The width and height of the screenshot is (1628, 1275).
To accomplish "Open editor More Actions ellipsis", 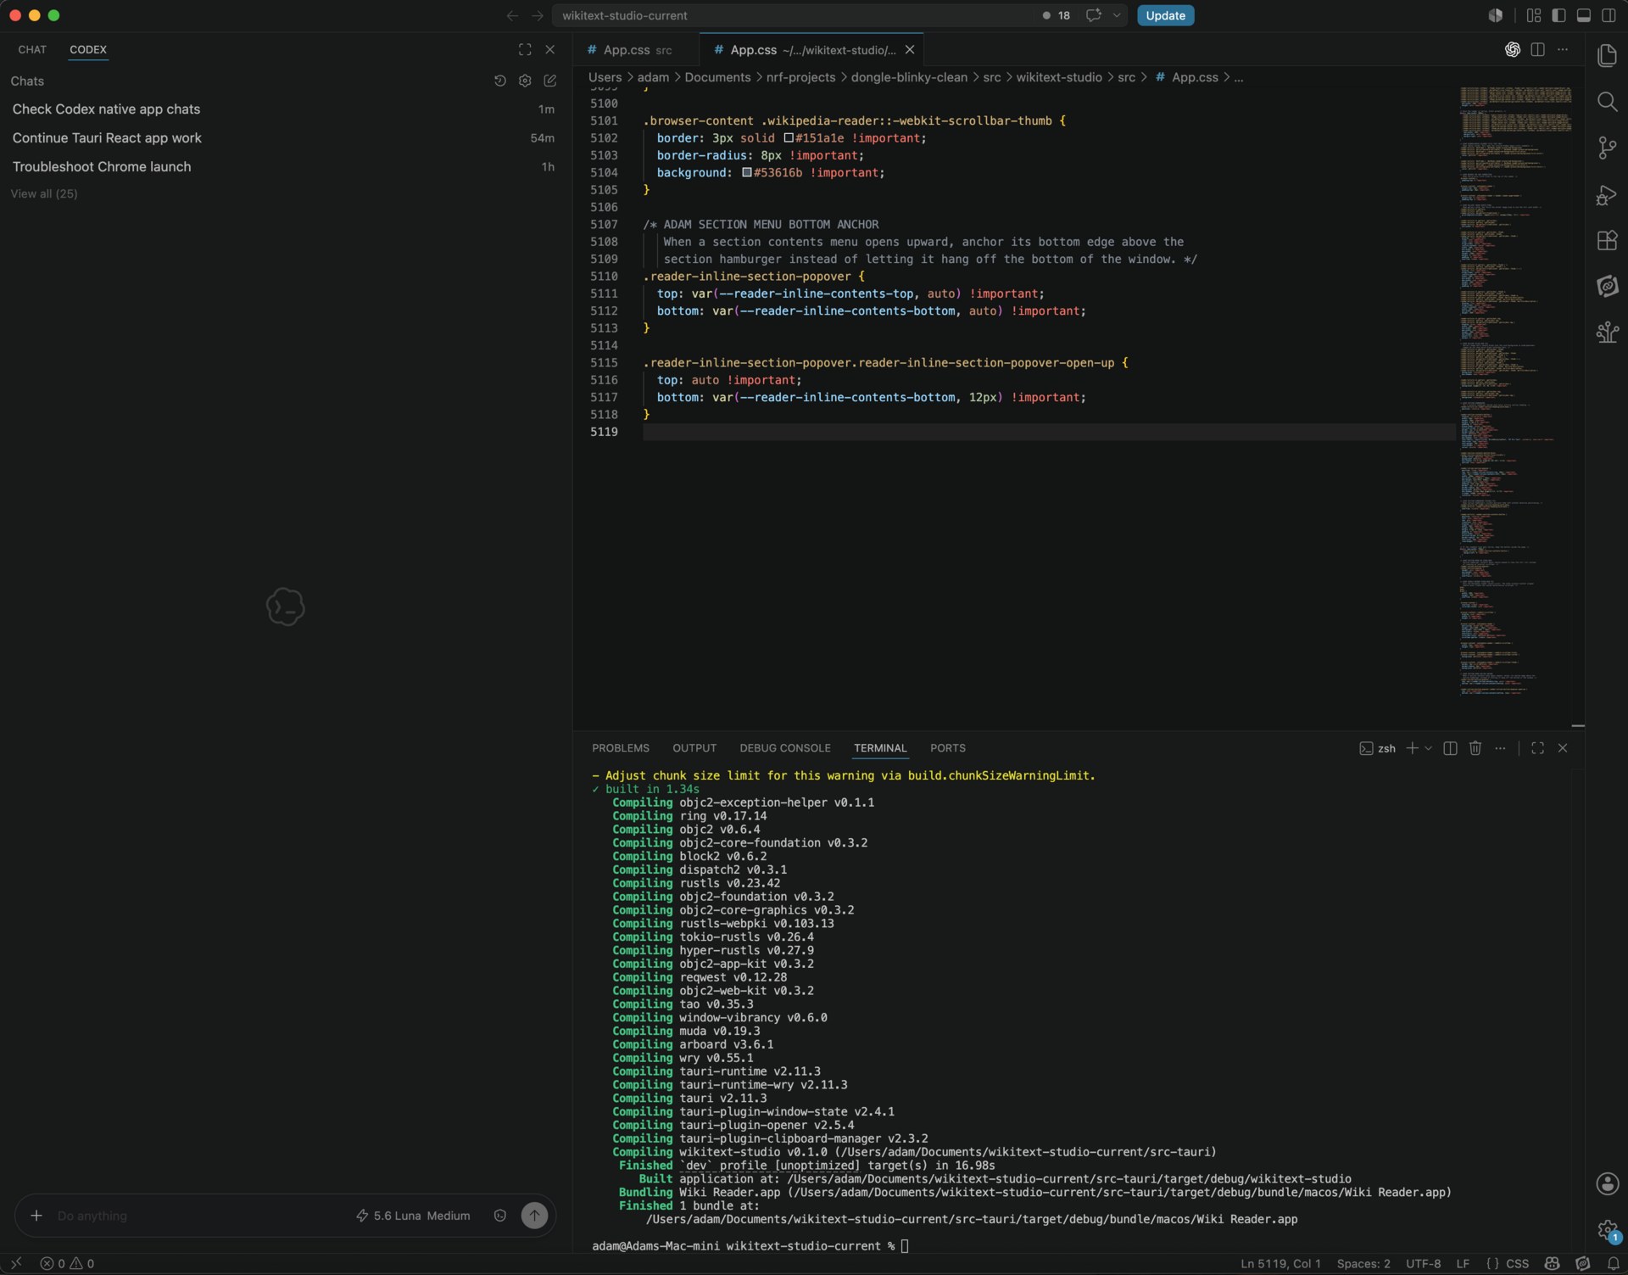I will point(1563,50).
